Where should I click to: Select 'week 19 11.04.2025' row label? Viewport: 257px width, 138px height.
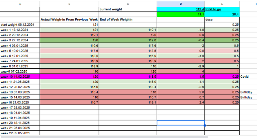click(20, 118)
